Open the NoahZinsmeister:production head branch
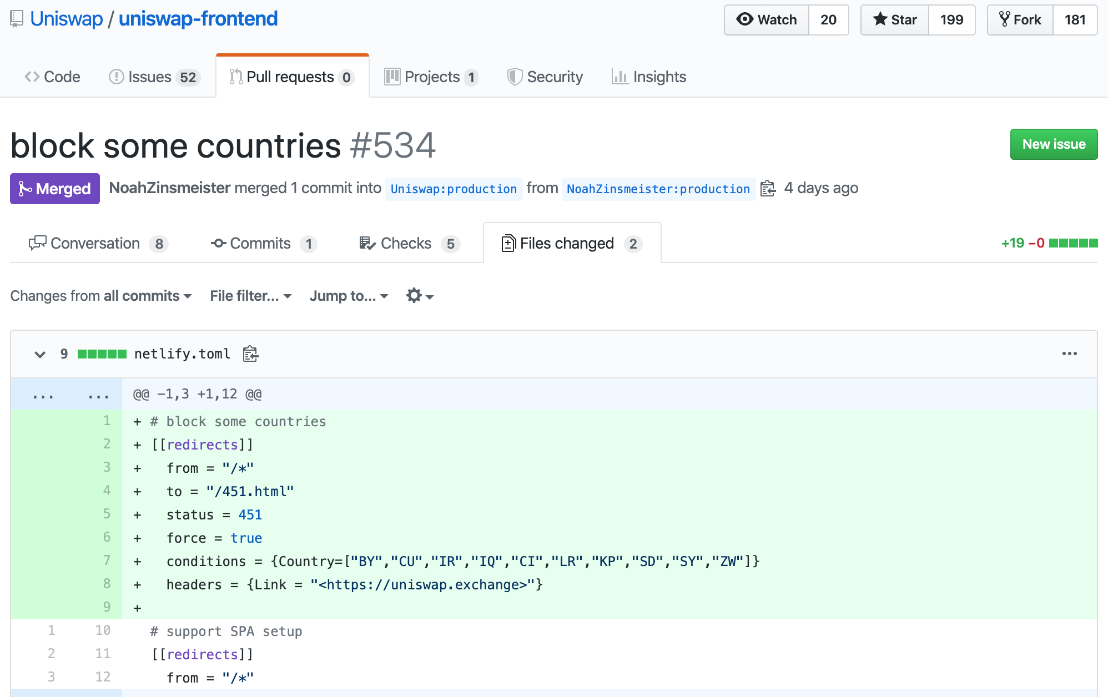This screenshot has height=697, width=1108. pos(658,189)
